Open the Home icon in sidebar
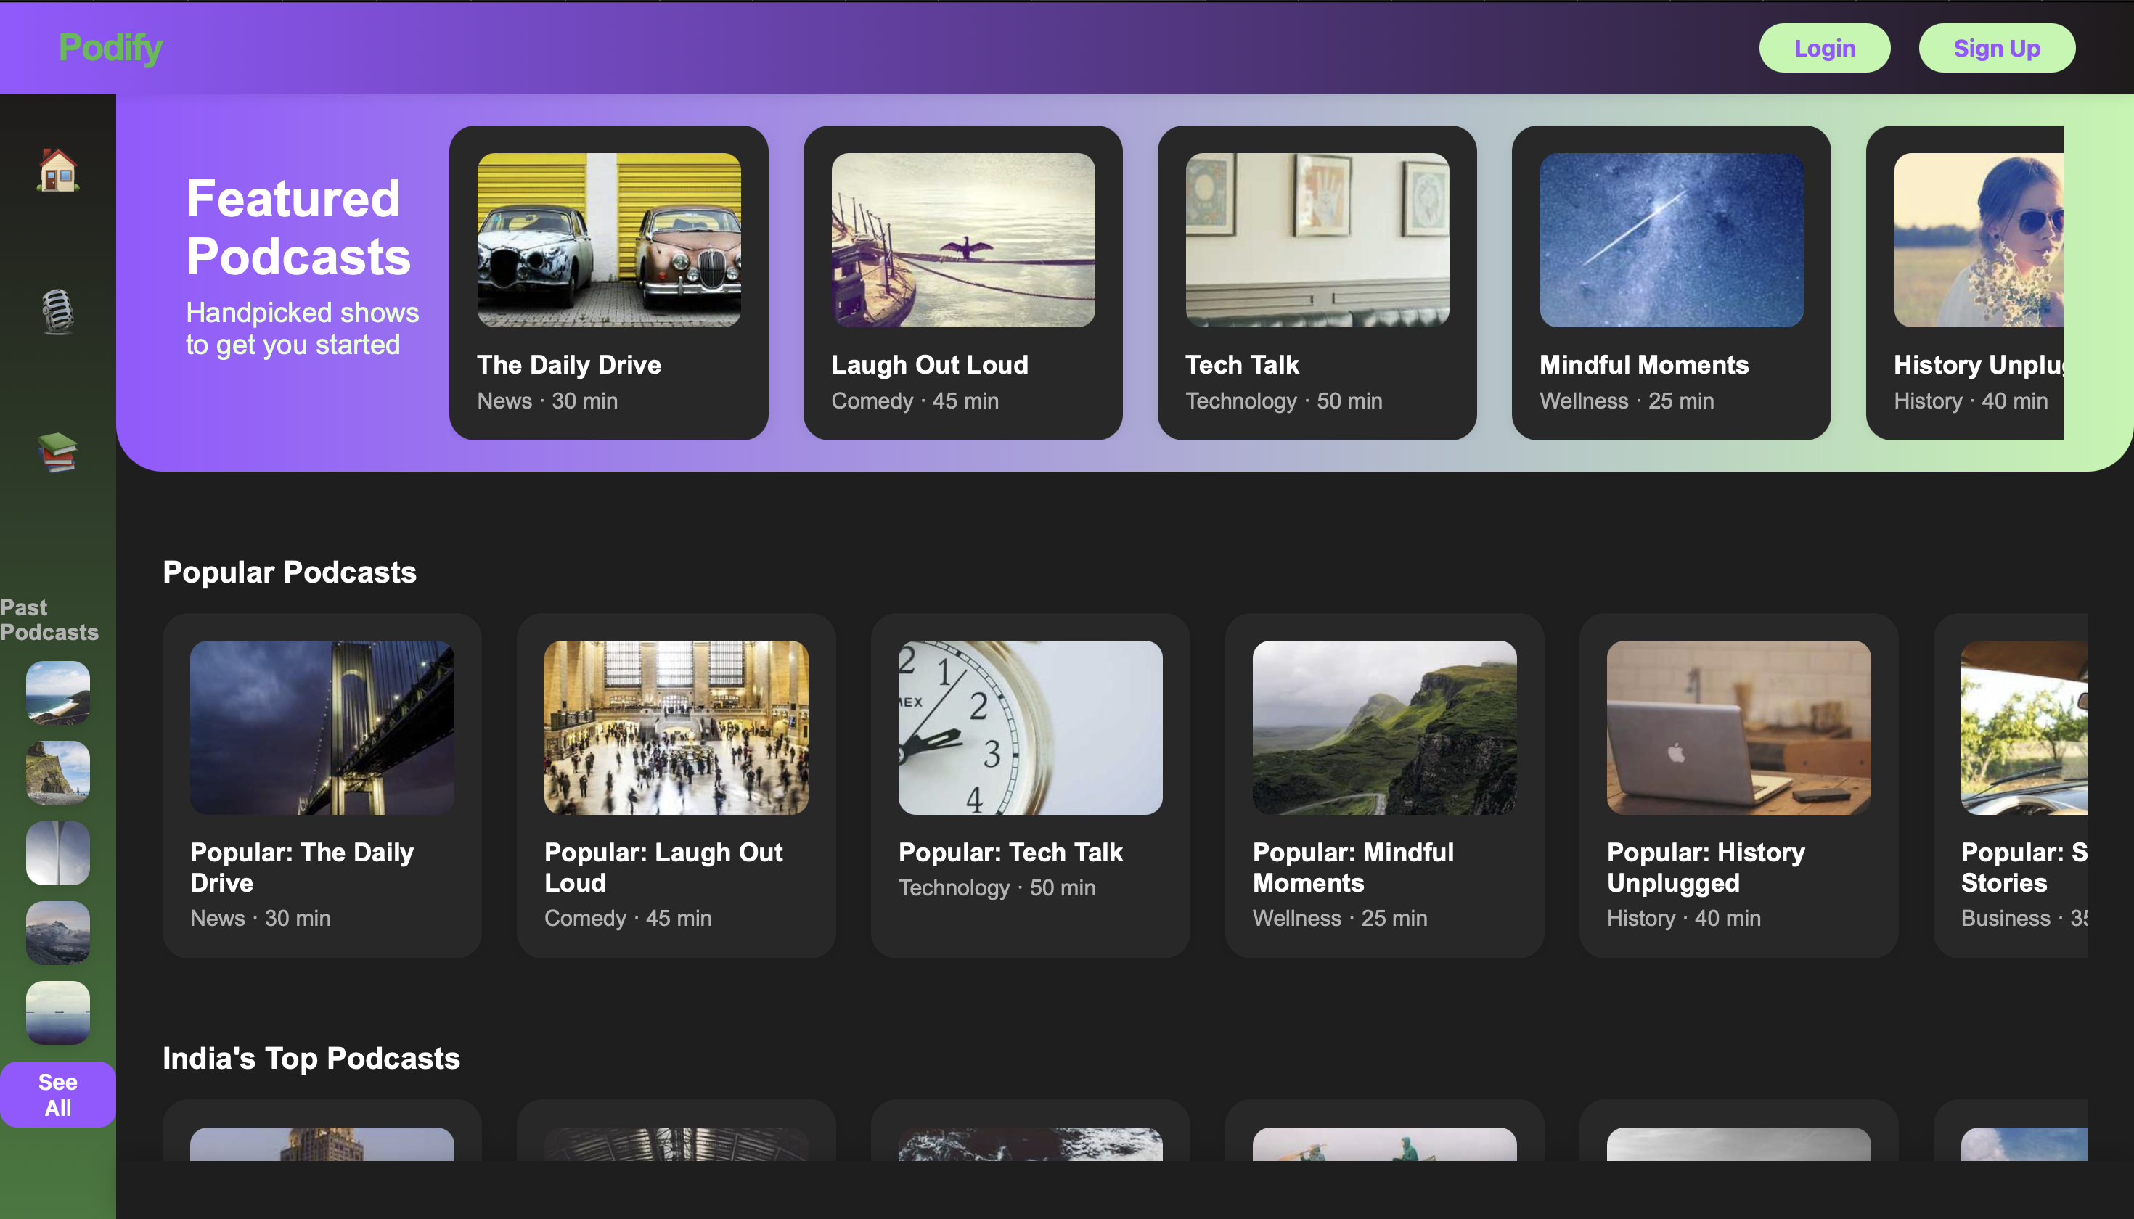The height and width of the screenshot is (1219, 2134). (x=58, y=170)
